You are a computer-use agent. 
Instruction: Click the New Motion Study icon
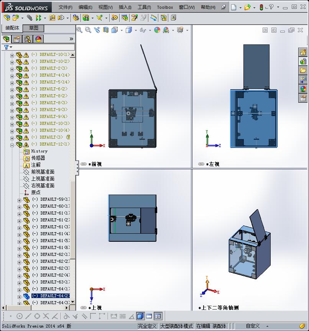tap(115, 18)
